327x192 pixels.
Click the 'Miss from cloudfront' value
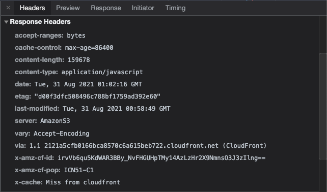(83, 182)
